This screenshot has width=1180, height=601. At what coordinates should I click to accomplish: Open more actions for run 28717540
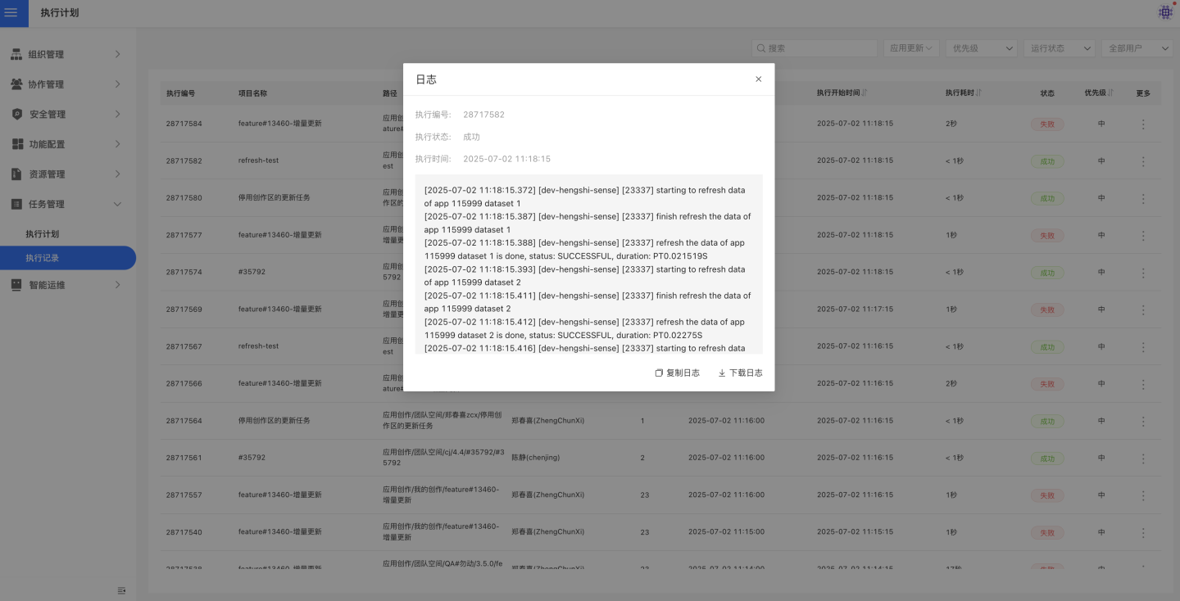pos(1143,532)
